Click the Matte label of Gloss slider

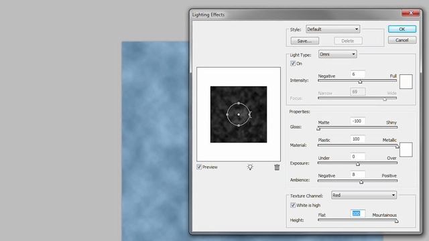(324, 123)
